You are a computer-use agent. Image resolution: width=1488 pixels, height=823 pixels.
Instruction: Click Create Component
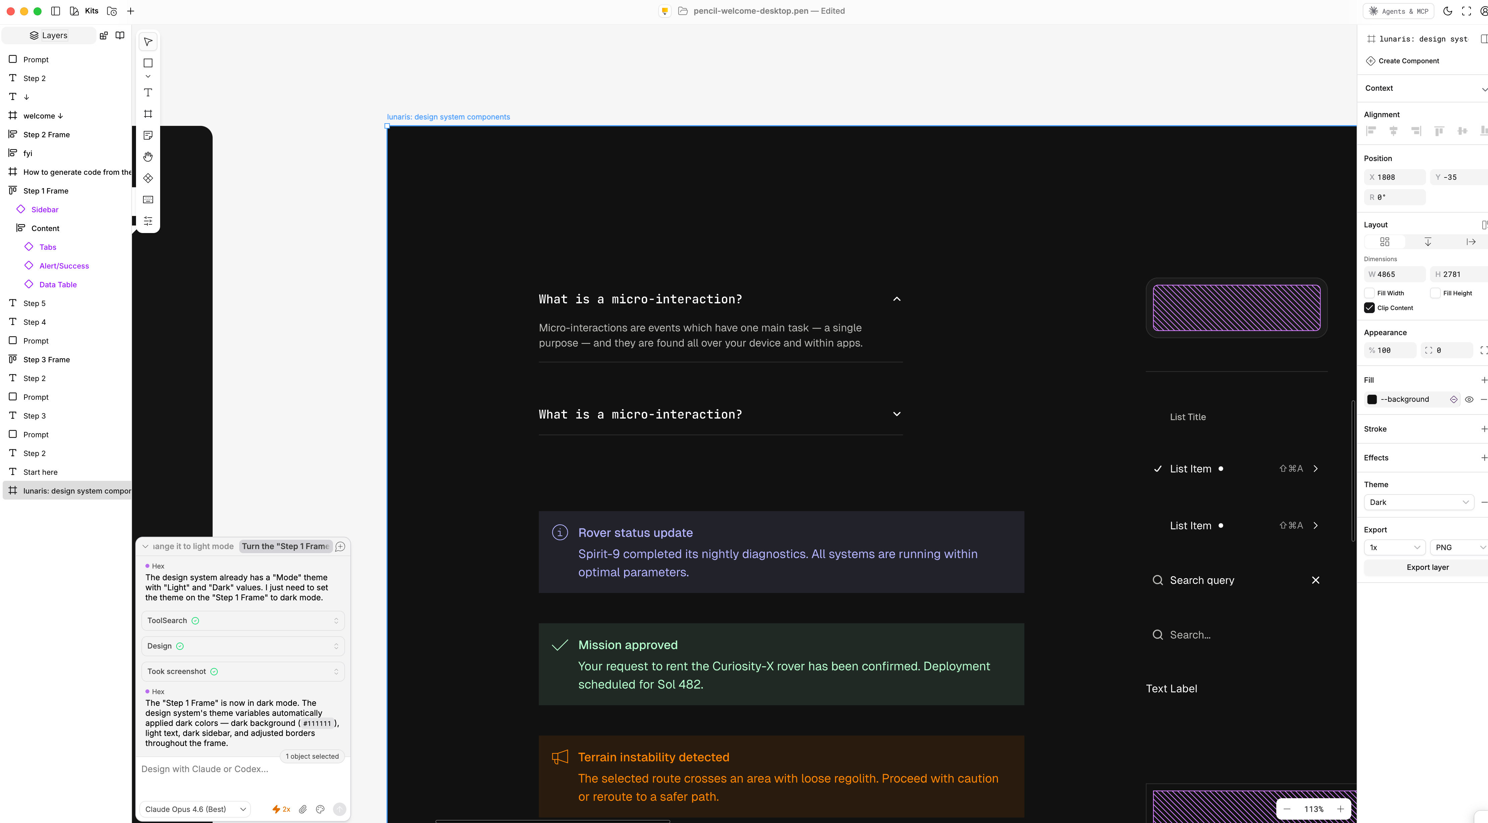(1403, 61)
